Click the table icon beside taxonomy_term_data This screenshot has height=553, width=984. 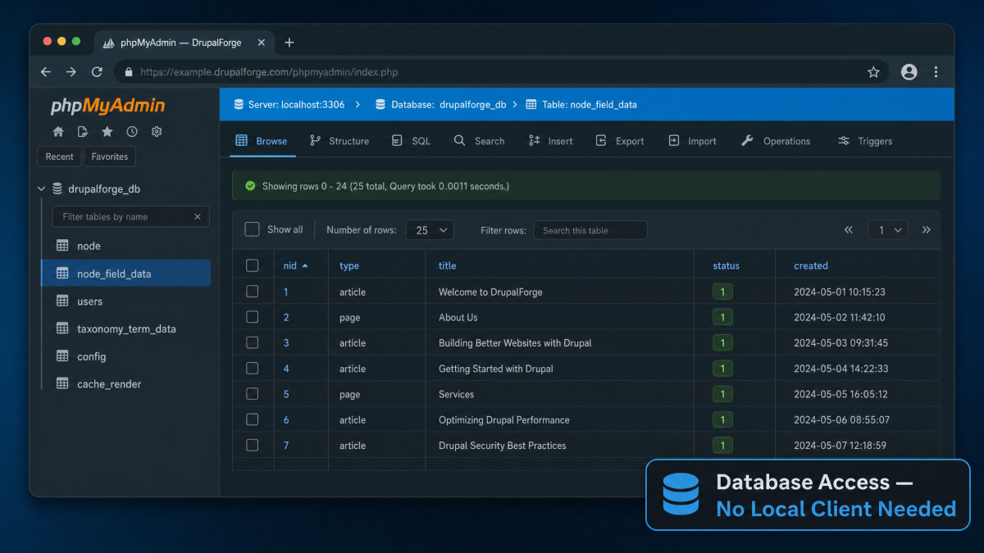click(62, 329)
